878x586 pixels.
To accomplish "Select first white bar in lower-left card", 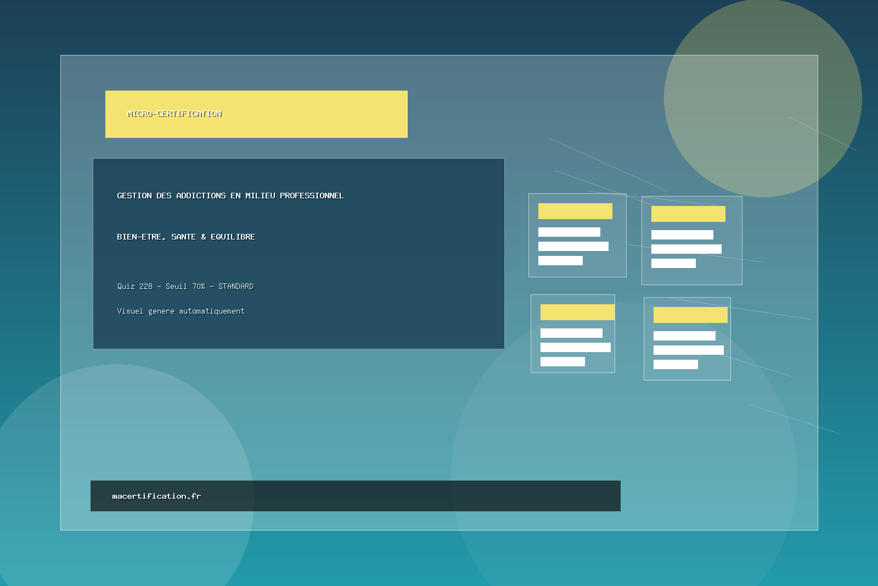I will 571,333.
